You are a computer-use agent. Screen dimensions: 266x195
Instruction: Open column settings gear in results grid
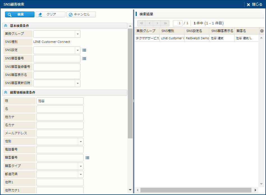(x=262, y=31)
